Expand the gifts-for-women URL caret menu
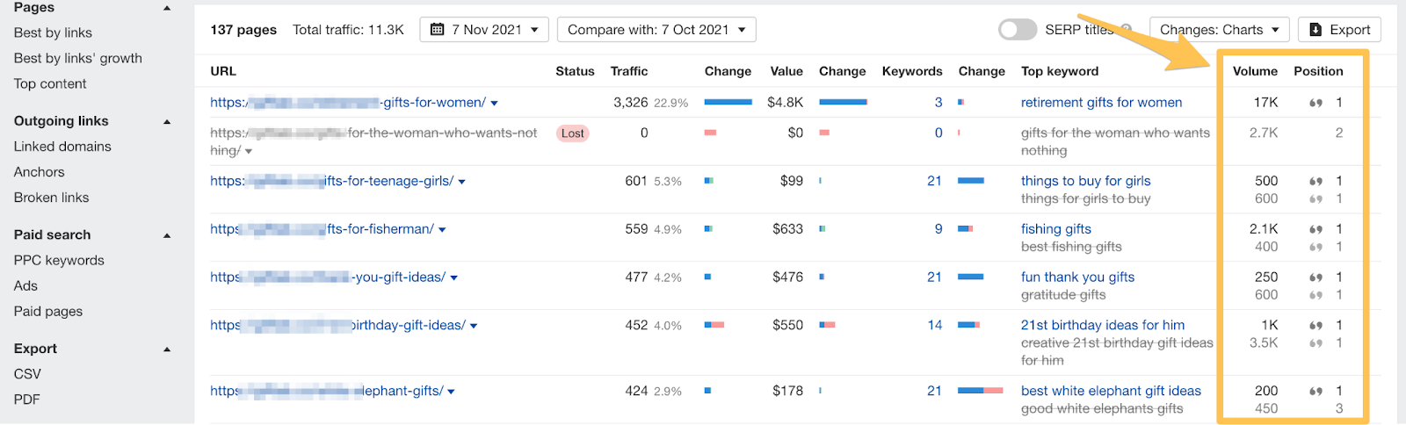The width and height of the screenshot is (1406, 425). (x=495, y=104)
